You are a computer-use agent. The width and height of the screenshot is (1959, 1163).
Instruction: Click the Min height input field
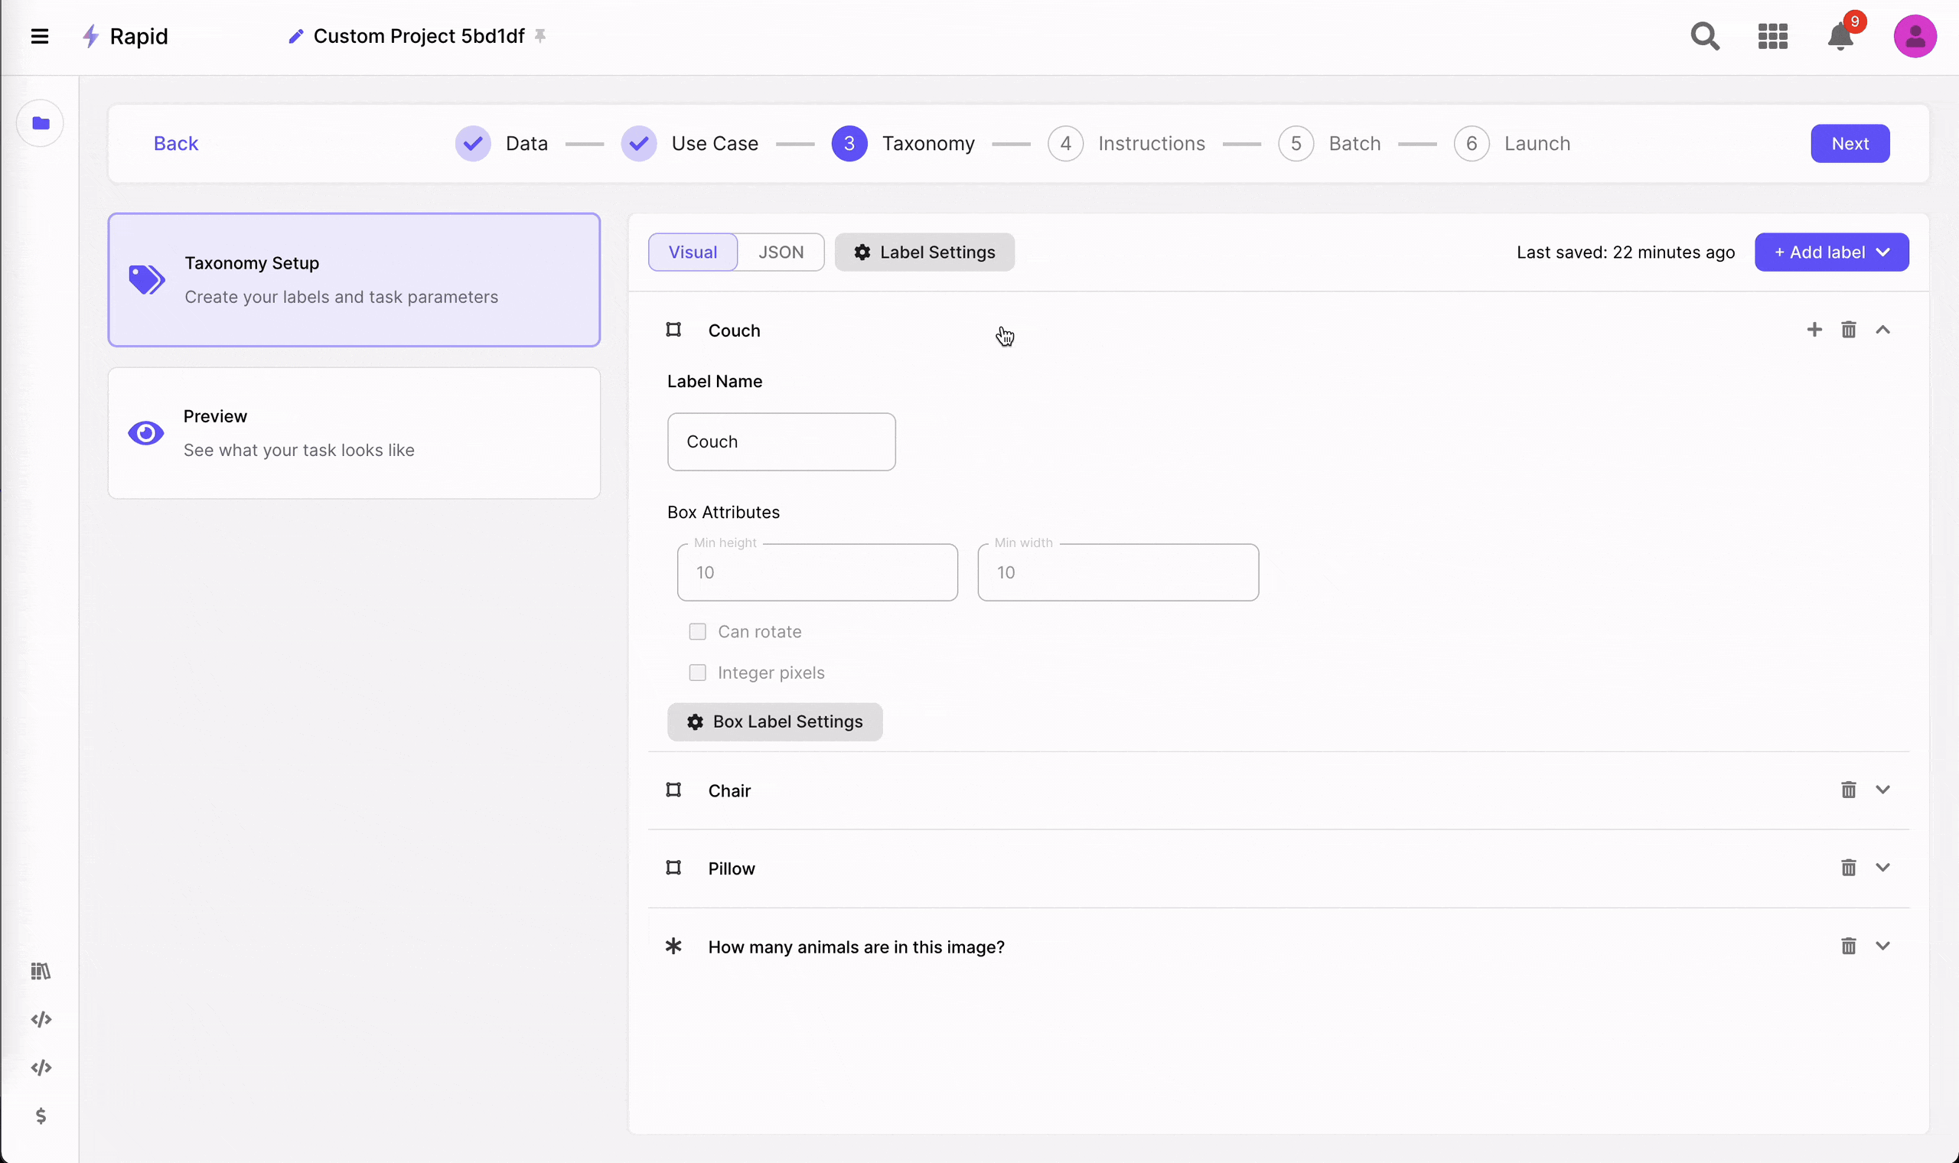pos(817,573)
